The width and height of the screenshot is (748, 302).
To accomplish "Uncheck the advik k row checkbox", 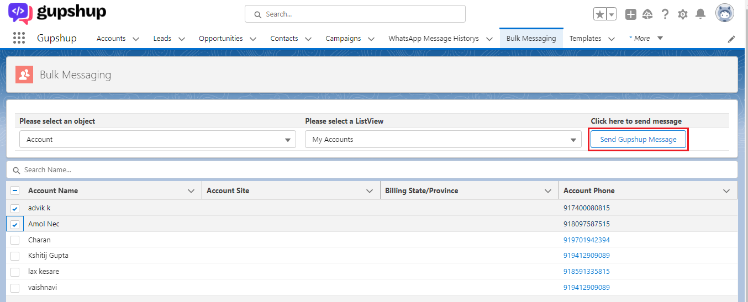I will [15, 209].
